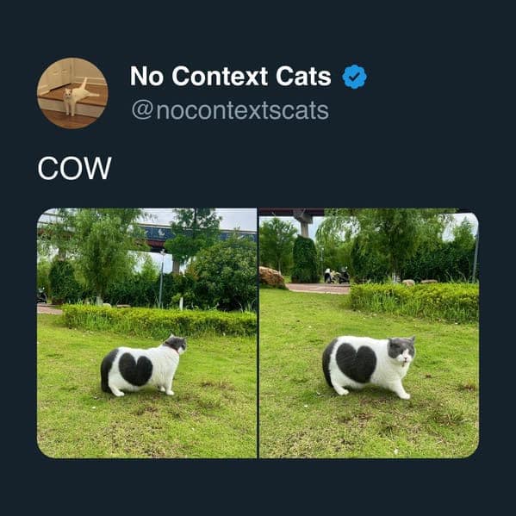Click the cat's head in the left photo
The height and width of the screenshot is (516, 516).
(176, 343)
